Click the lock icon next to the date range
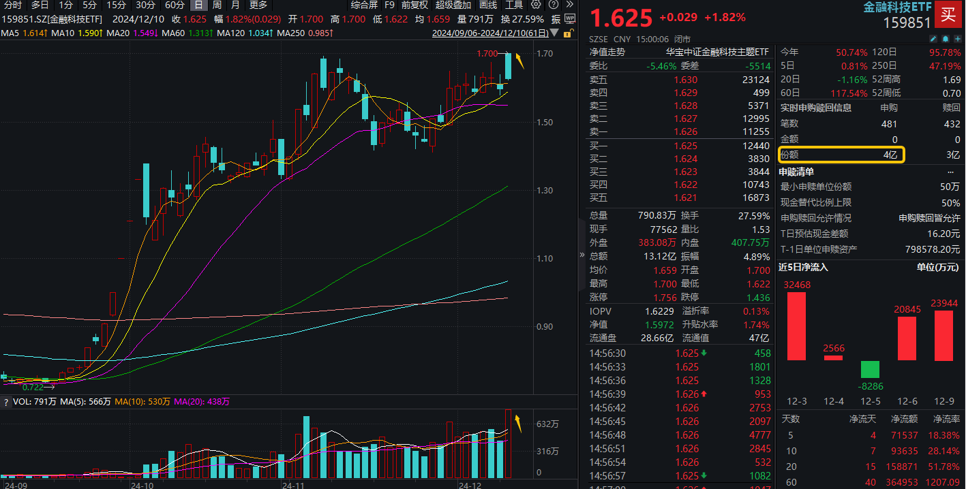The image size is (966, 489). (567, 34)
